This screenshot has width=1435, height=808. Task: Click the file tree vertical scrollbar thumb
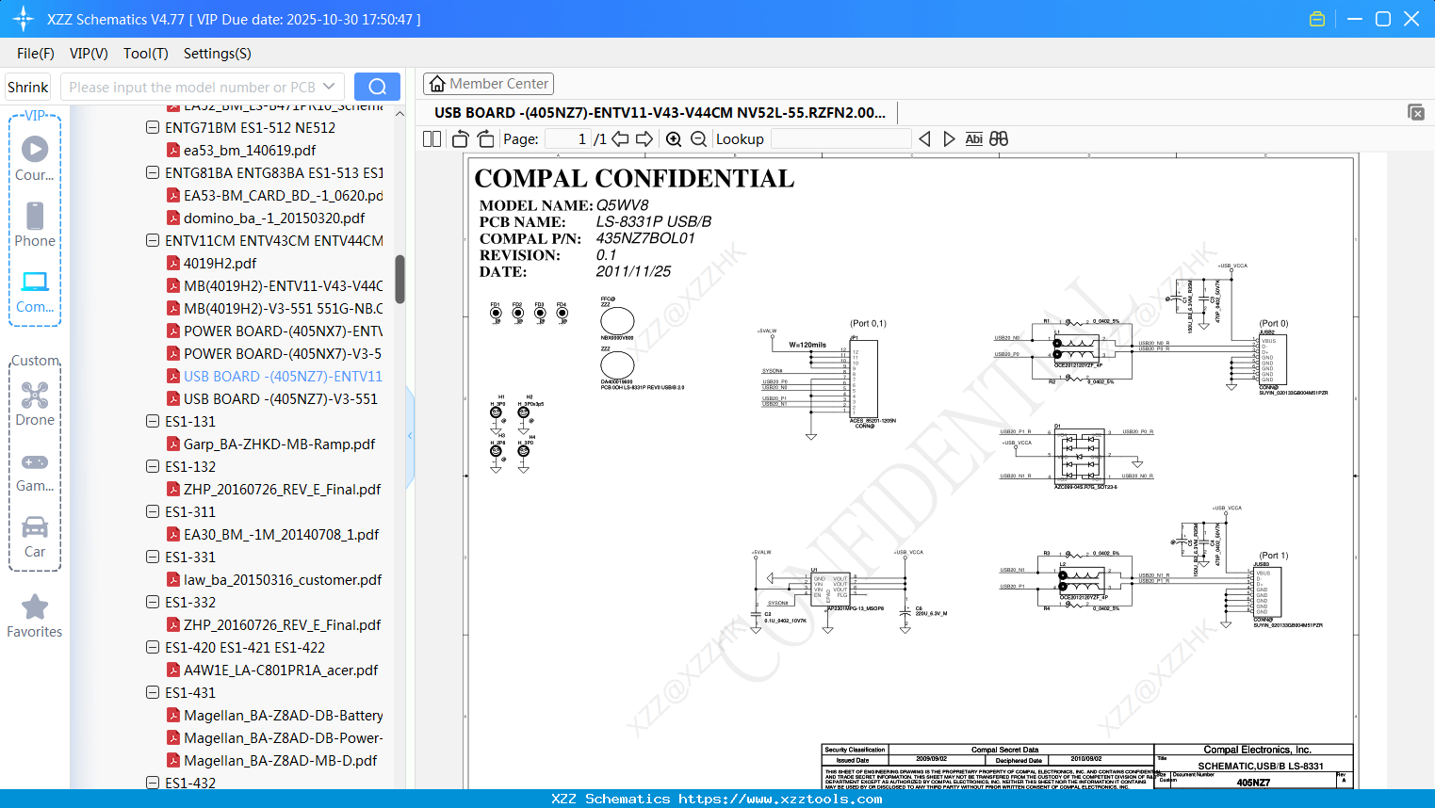[400, 280]
